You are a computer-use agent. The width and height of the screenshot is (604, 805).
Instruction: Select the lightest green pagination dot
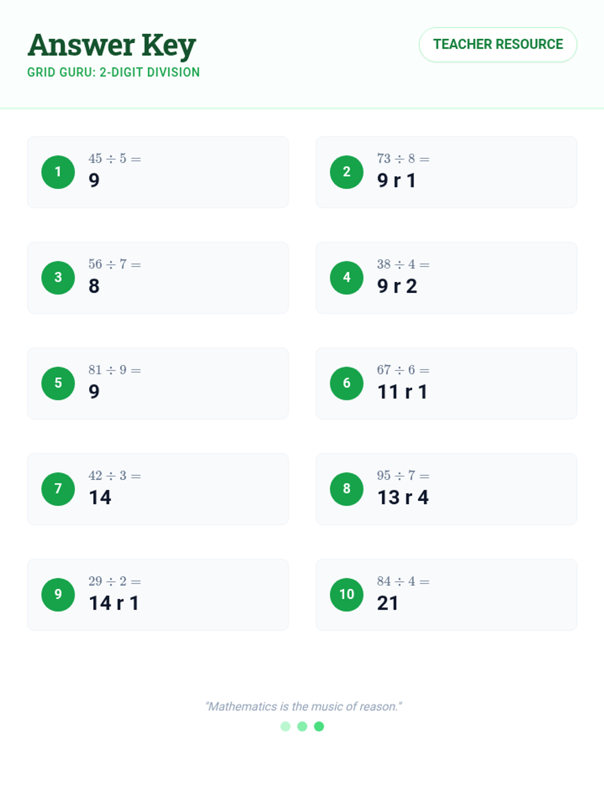[x=285, y=727]
